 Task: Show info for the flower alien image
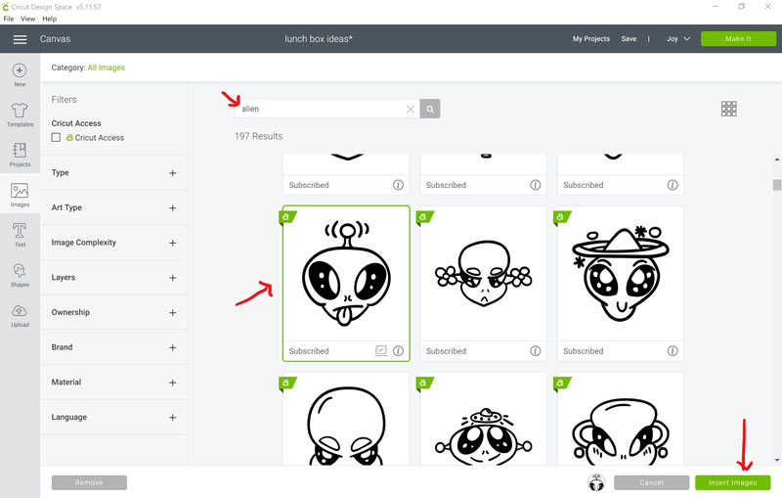click(x=535, y=351)
